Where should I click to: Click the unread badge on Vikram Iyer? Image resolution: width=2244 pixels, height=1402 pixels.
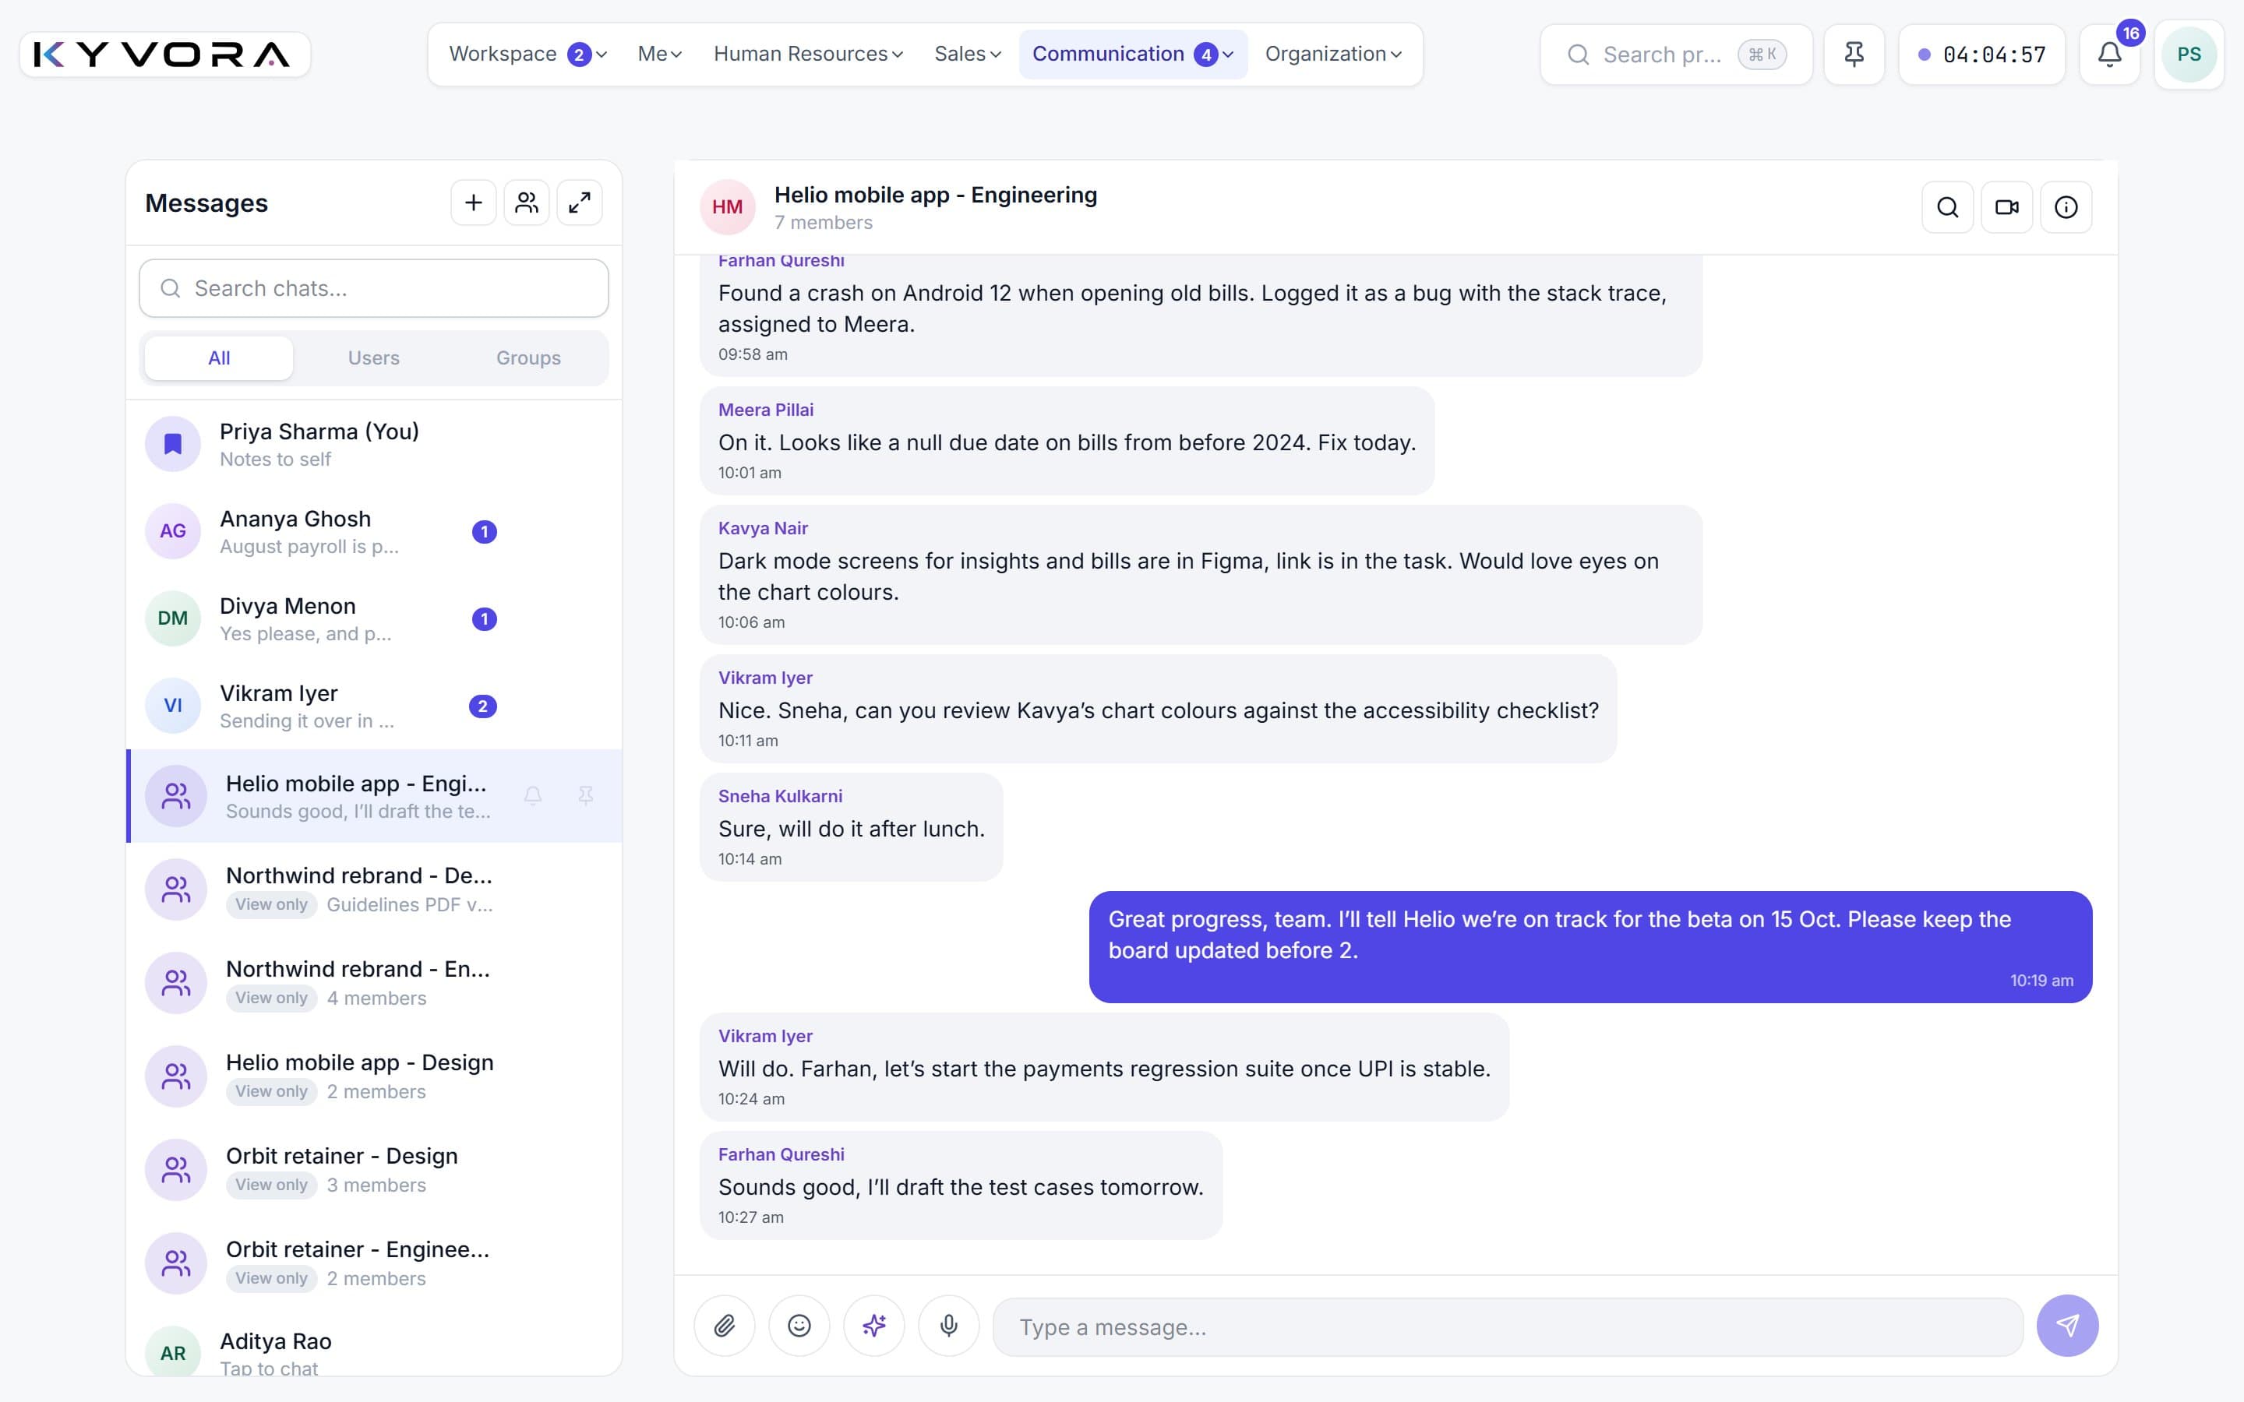pos(482,706)
